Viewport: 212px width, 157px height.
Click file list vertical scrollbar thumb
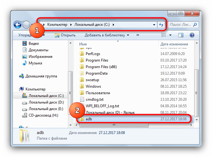point(196,93)
